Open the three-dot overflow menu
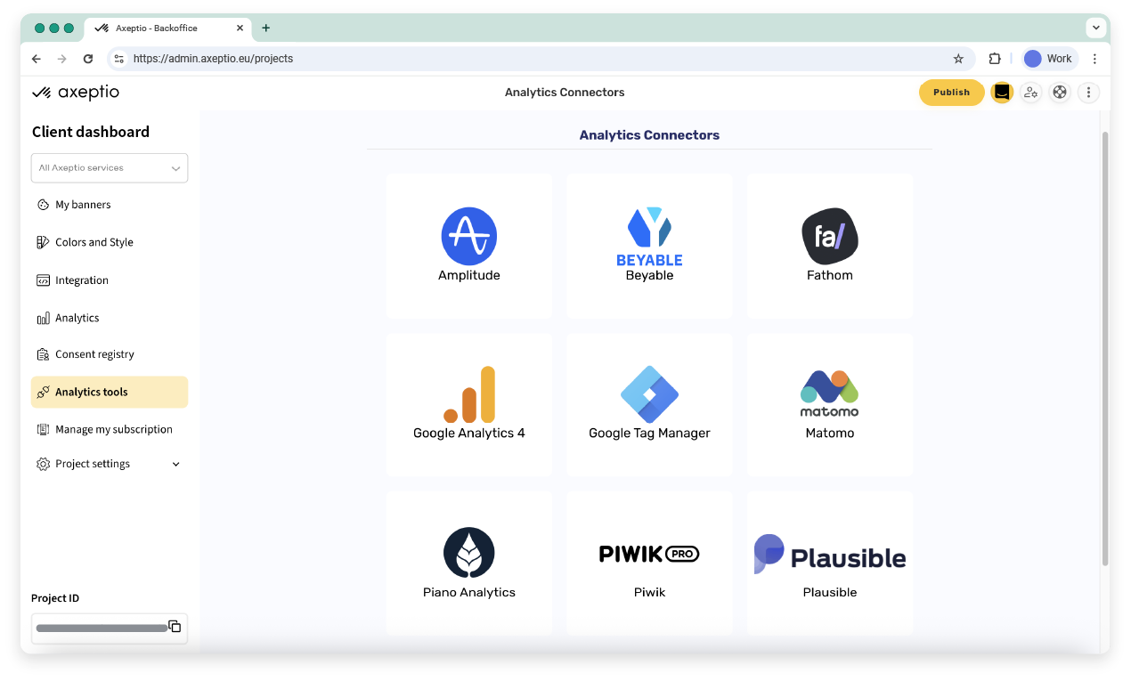The image size is (1131, 681). pyautogui.click(x=1088, y=92)
